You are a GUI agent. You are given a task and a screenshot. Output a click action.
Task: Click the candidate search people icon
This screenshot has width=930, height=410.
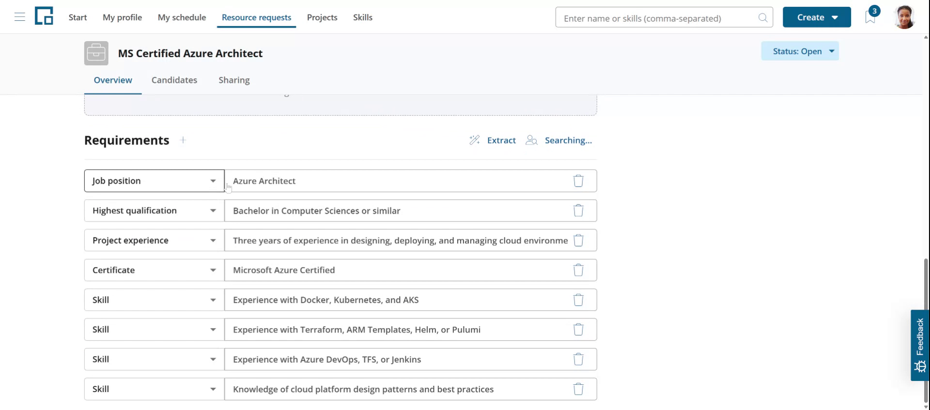pos(532,140)
